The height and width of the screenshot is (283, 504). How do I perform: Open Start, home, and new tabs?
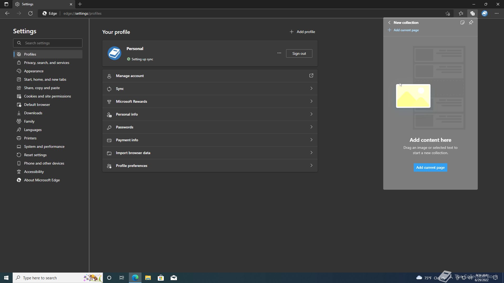tap(48, 79)
